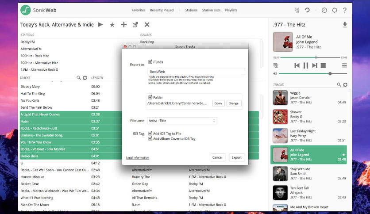This screenshot has height=214, width=370.
Task: Click the iTunes playlist name field
Action: tap(196, 72)
